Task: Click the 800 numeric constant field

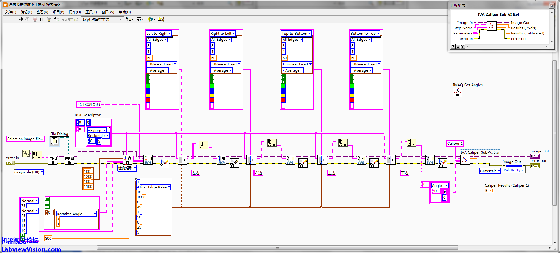Action: tap(48, 238)
